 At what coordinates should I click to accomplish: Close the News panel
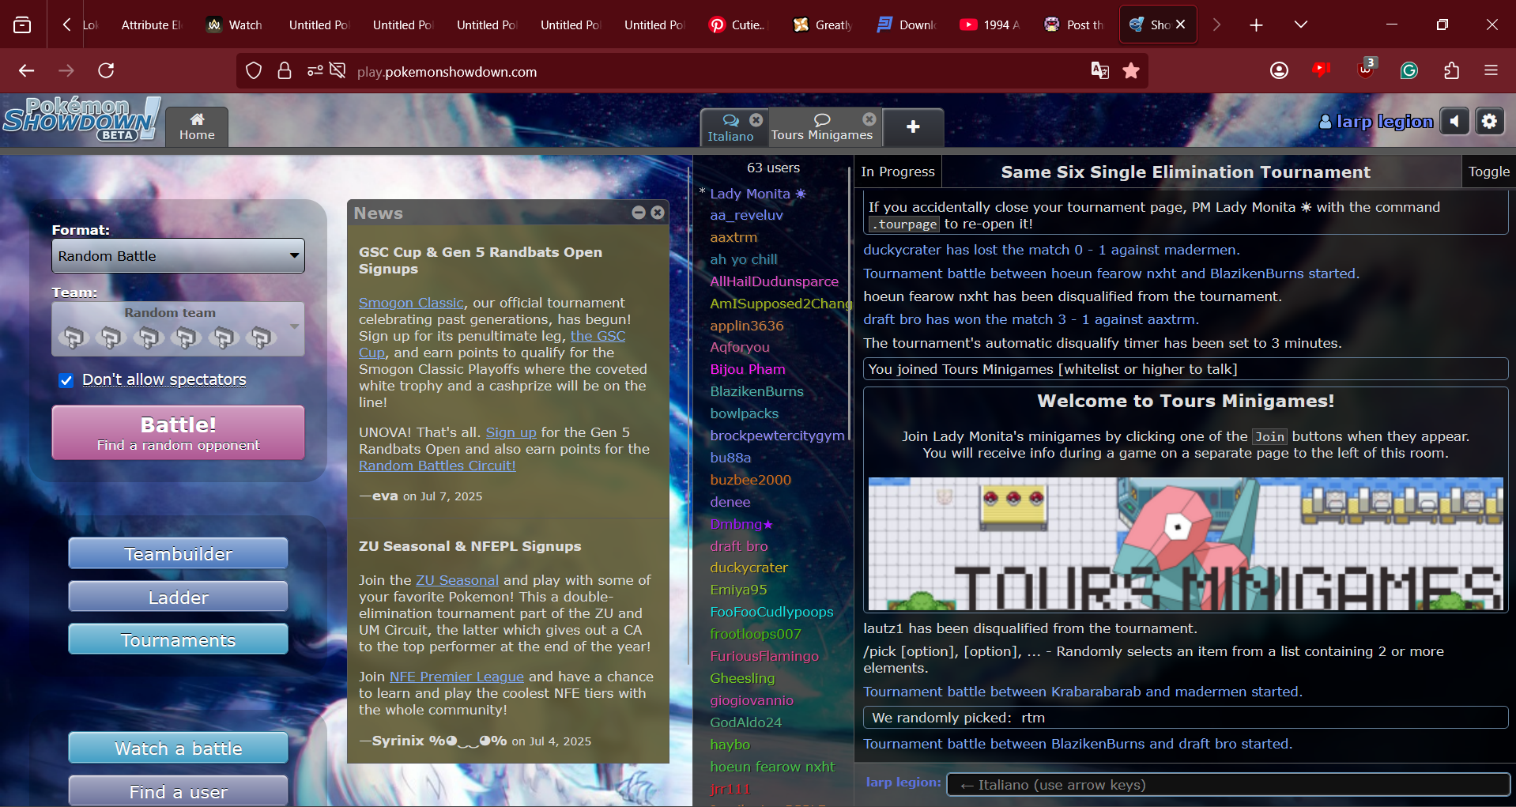[x=658, y=213]
